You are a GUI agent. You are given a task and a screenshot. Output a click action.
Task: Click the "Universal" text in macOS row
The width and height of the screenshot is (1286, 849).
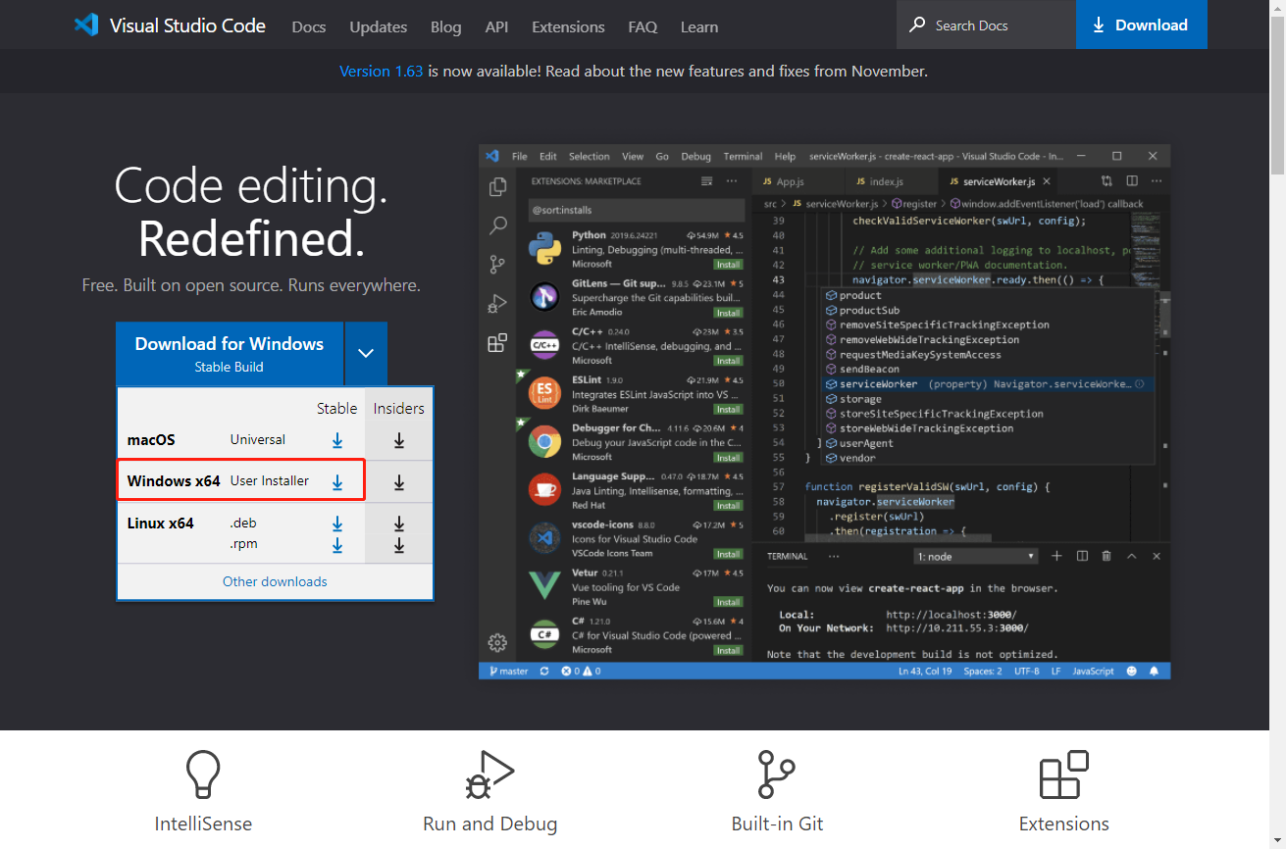point(258,440)
